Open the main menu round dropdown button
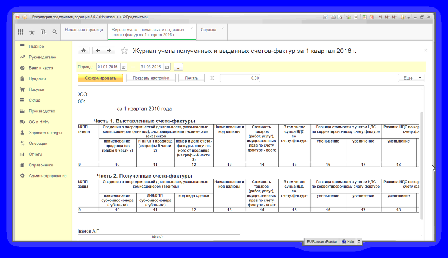 tap(25, 17)
